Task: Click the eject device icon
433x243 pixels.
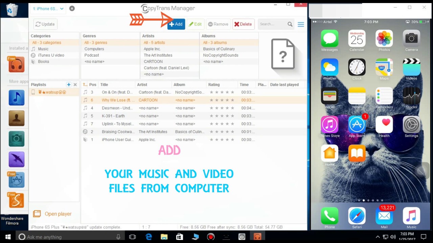Action: pos(72,8)
